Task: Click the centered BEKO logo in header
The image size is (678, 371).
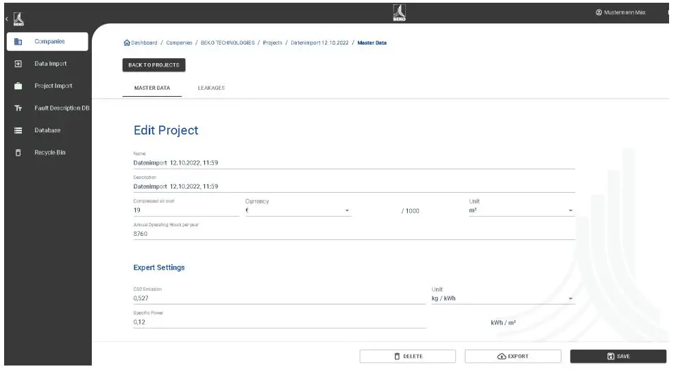Action: [x=399, y=12]
